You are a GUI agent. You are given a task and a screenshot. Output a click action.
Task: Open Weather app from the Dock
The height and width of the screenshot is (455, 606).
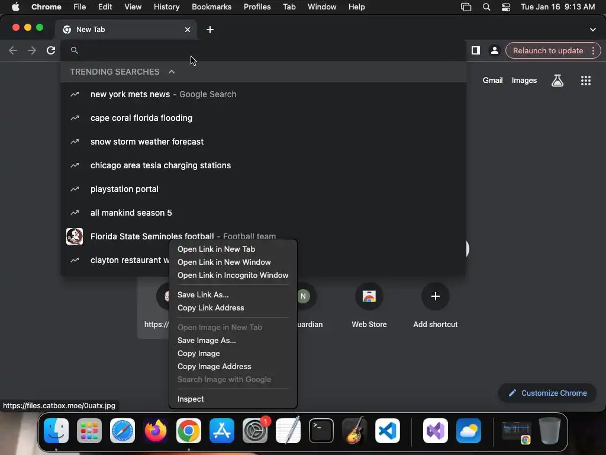click(x=469, y=431)
